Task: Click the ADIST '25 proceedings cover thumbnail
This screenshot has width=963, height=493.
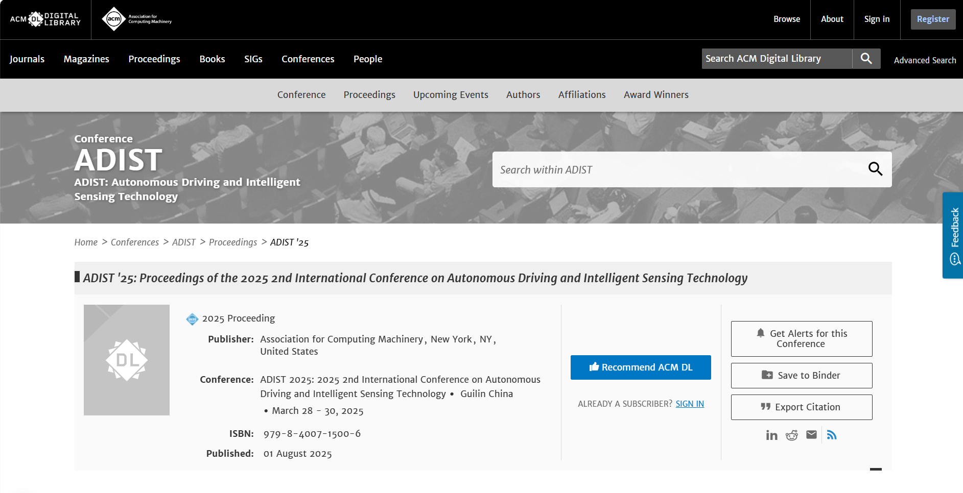Action: pyautogui.click(x=127, y=360)
